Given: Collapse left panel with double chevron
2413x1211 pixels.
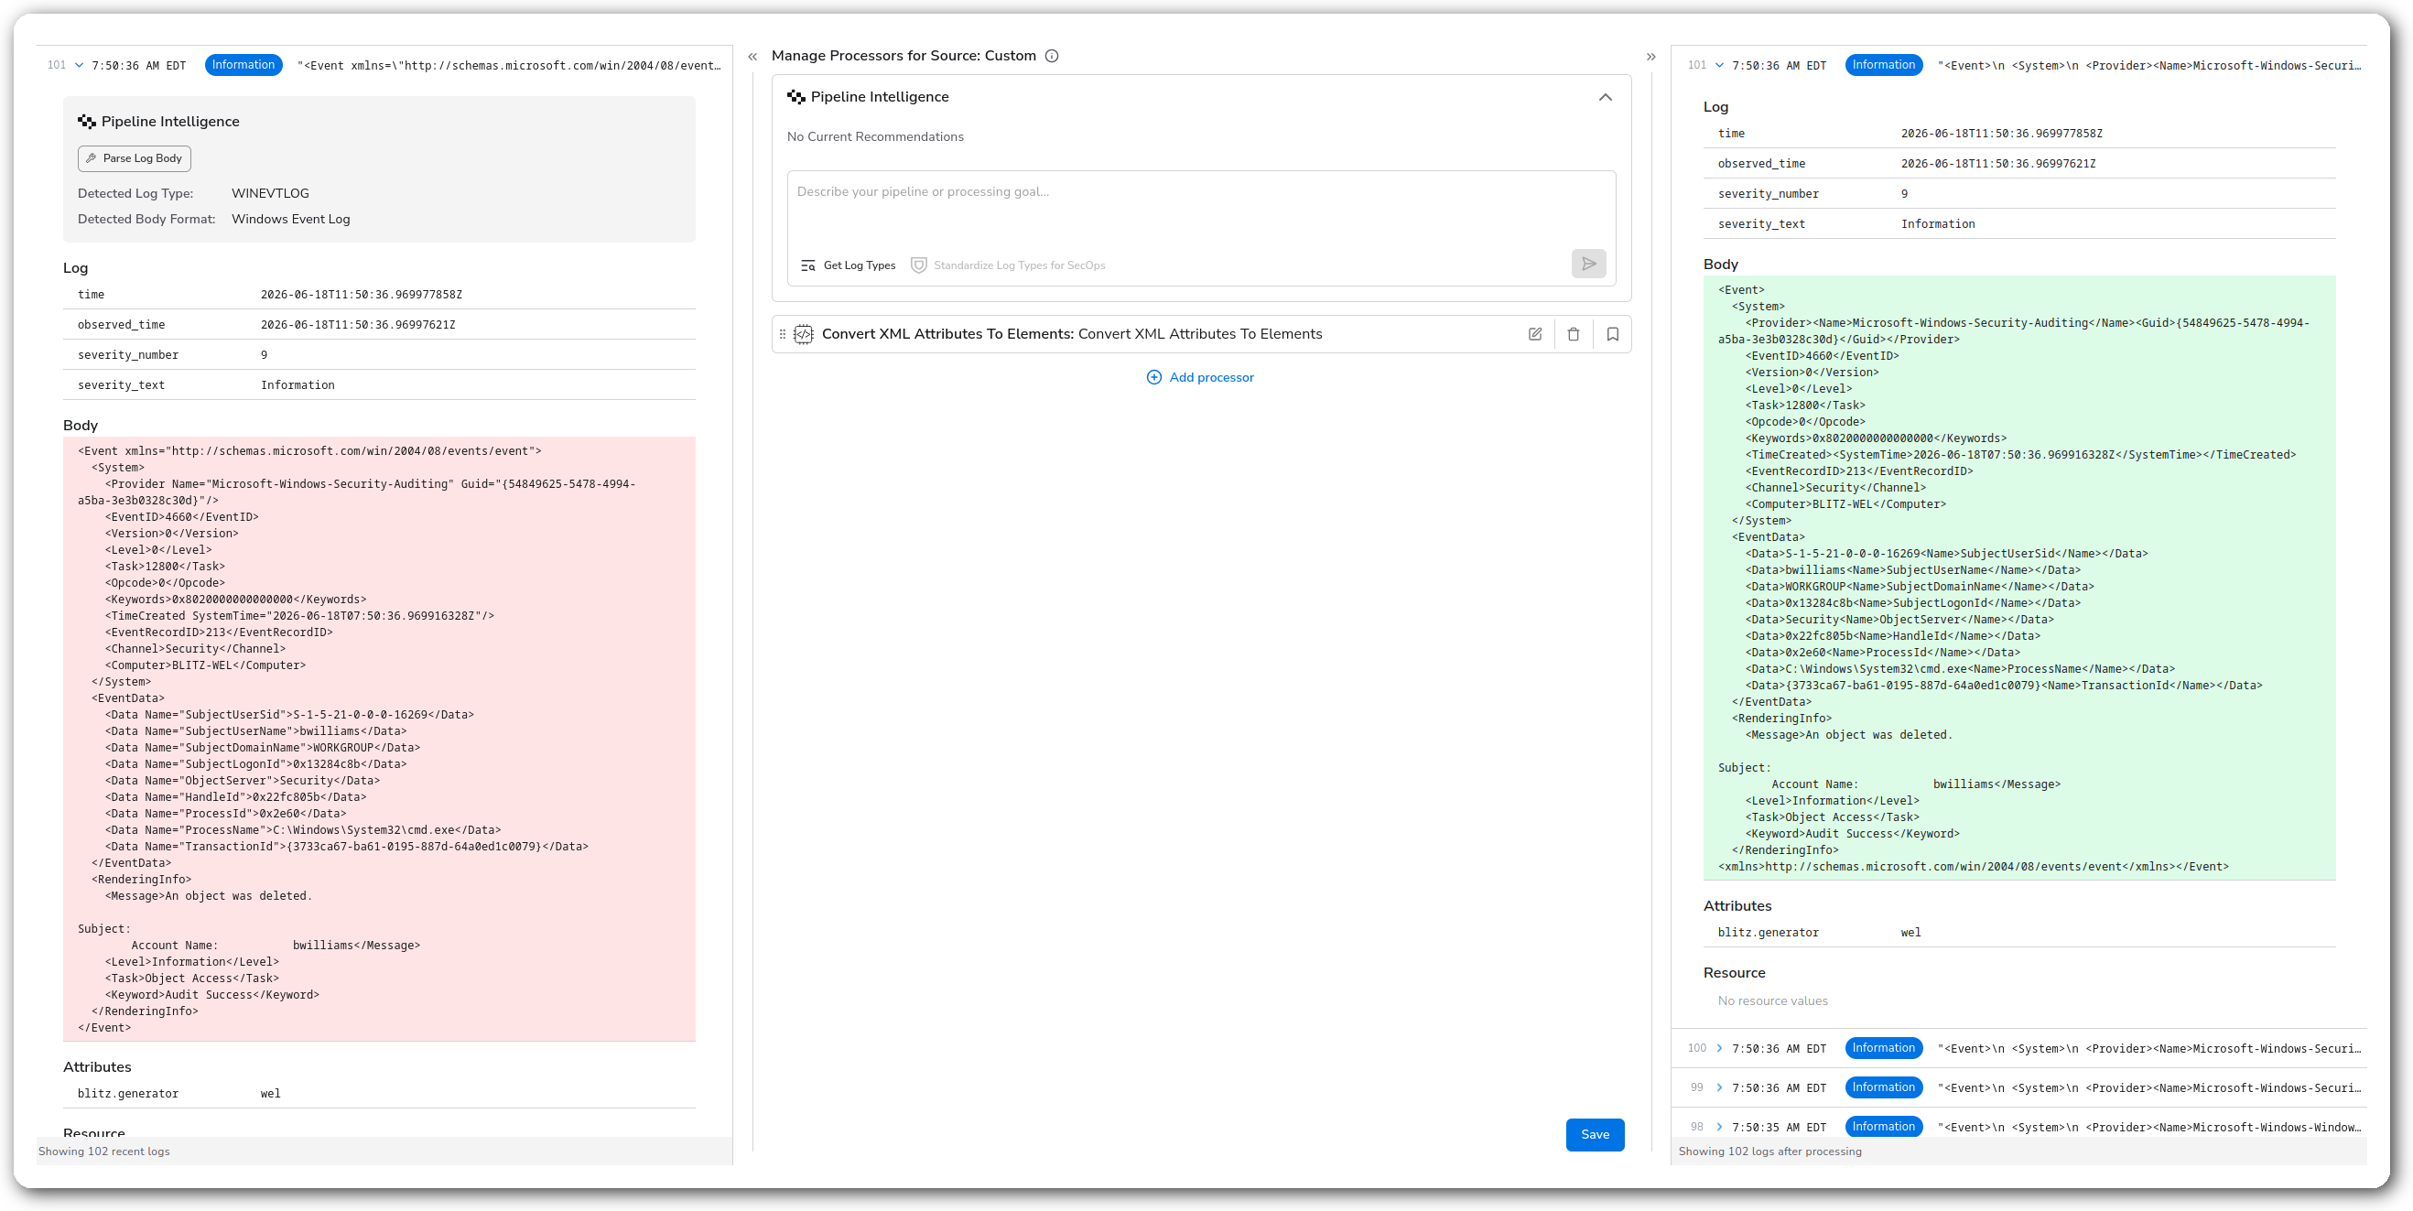Looking at the screenshot, I should coord(752,57).
